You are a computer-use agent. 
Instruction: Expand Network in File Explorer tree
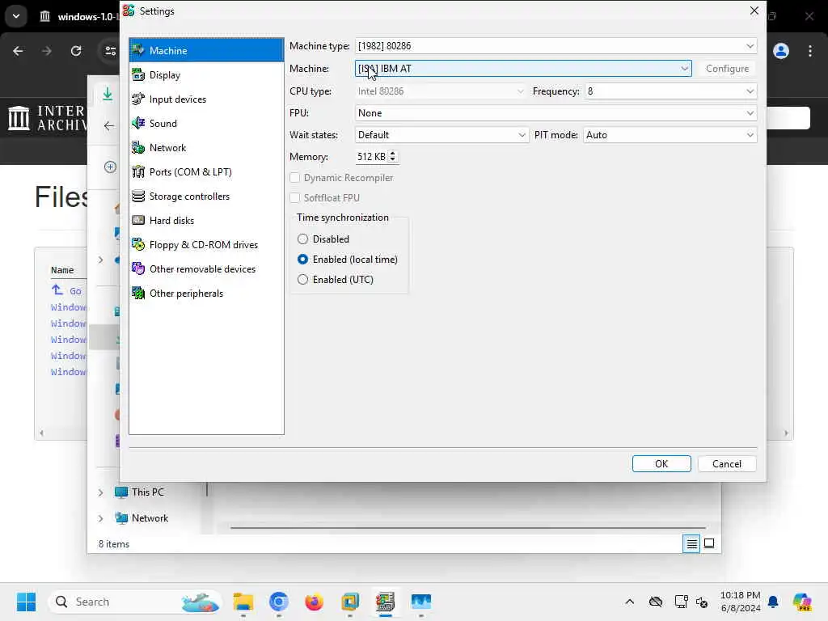[x=101, y=518]
